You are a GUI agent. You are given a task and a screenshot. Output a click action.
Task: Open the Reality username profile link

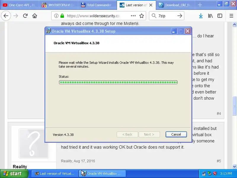point(20,167)
